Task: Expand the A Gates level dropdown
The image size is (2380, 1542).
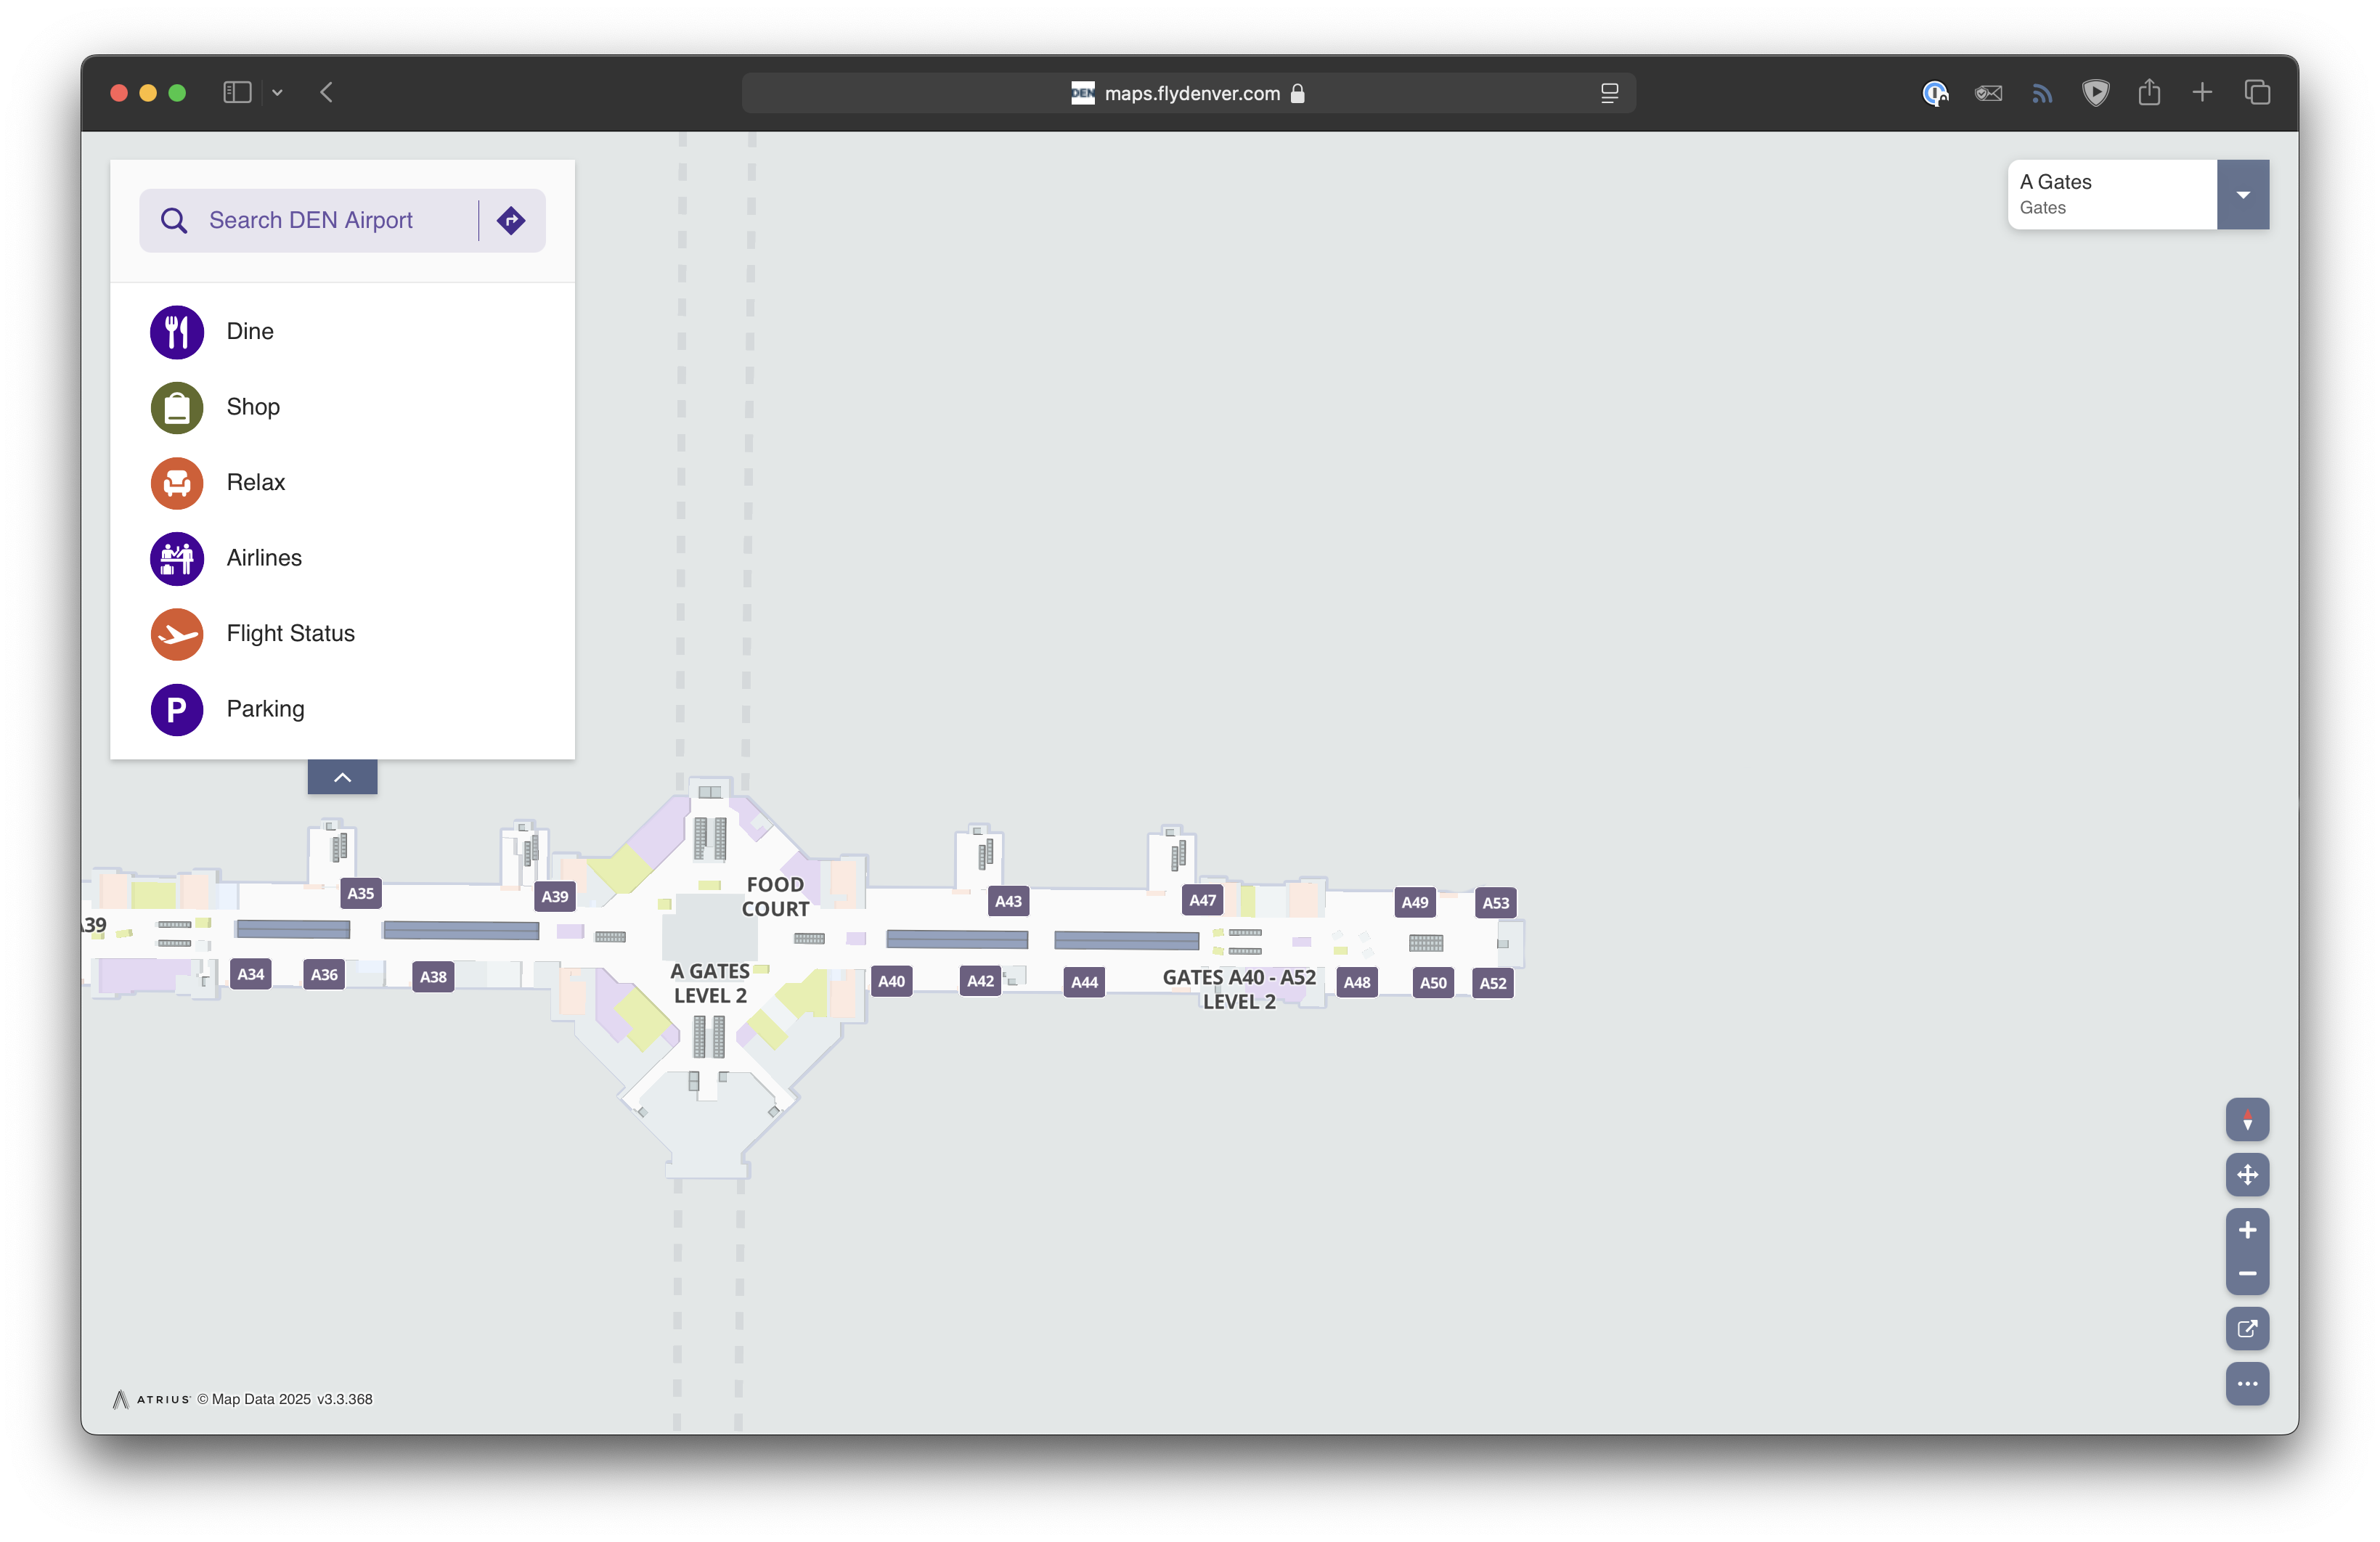Action: point(2242,195)
